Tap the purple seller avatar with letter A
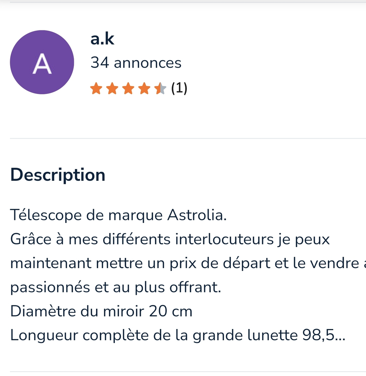366x376 pixels. (42, 62)
